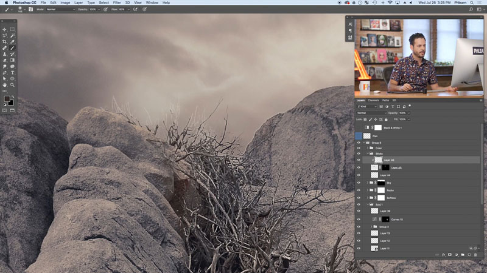
Task: Select the Path Selection tool
Action: [x=4, y=79]
